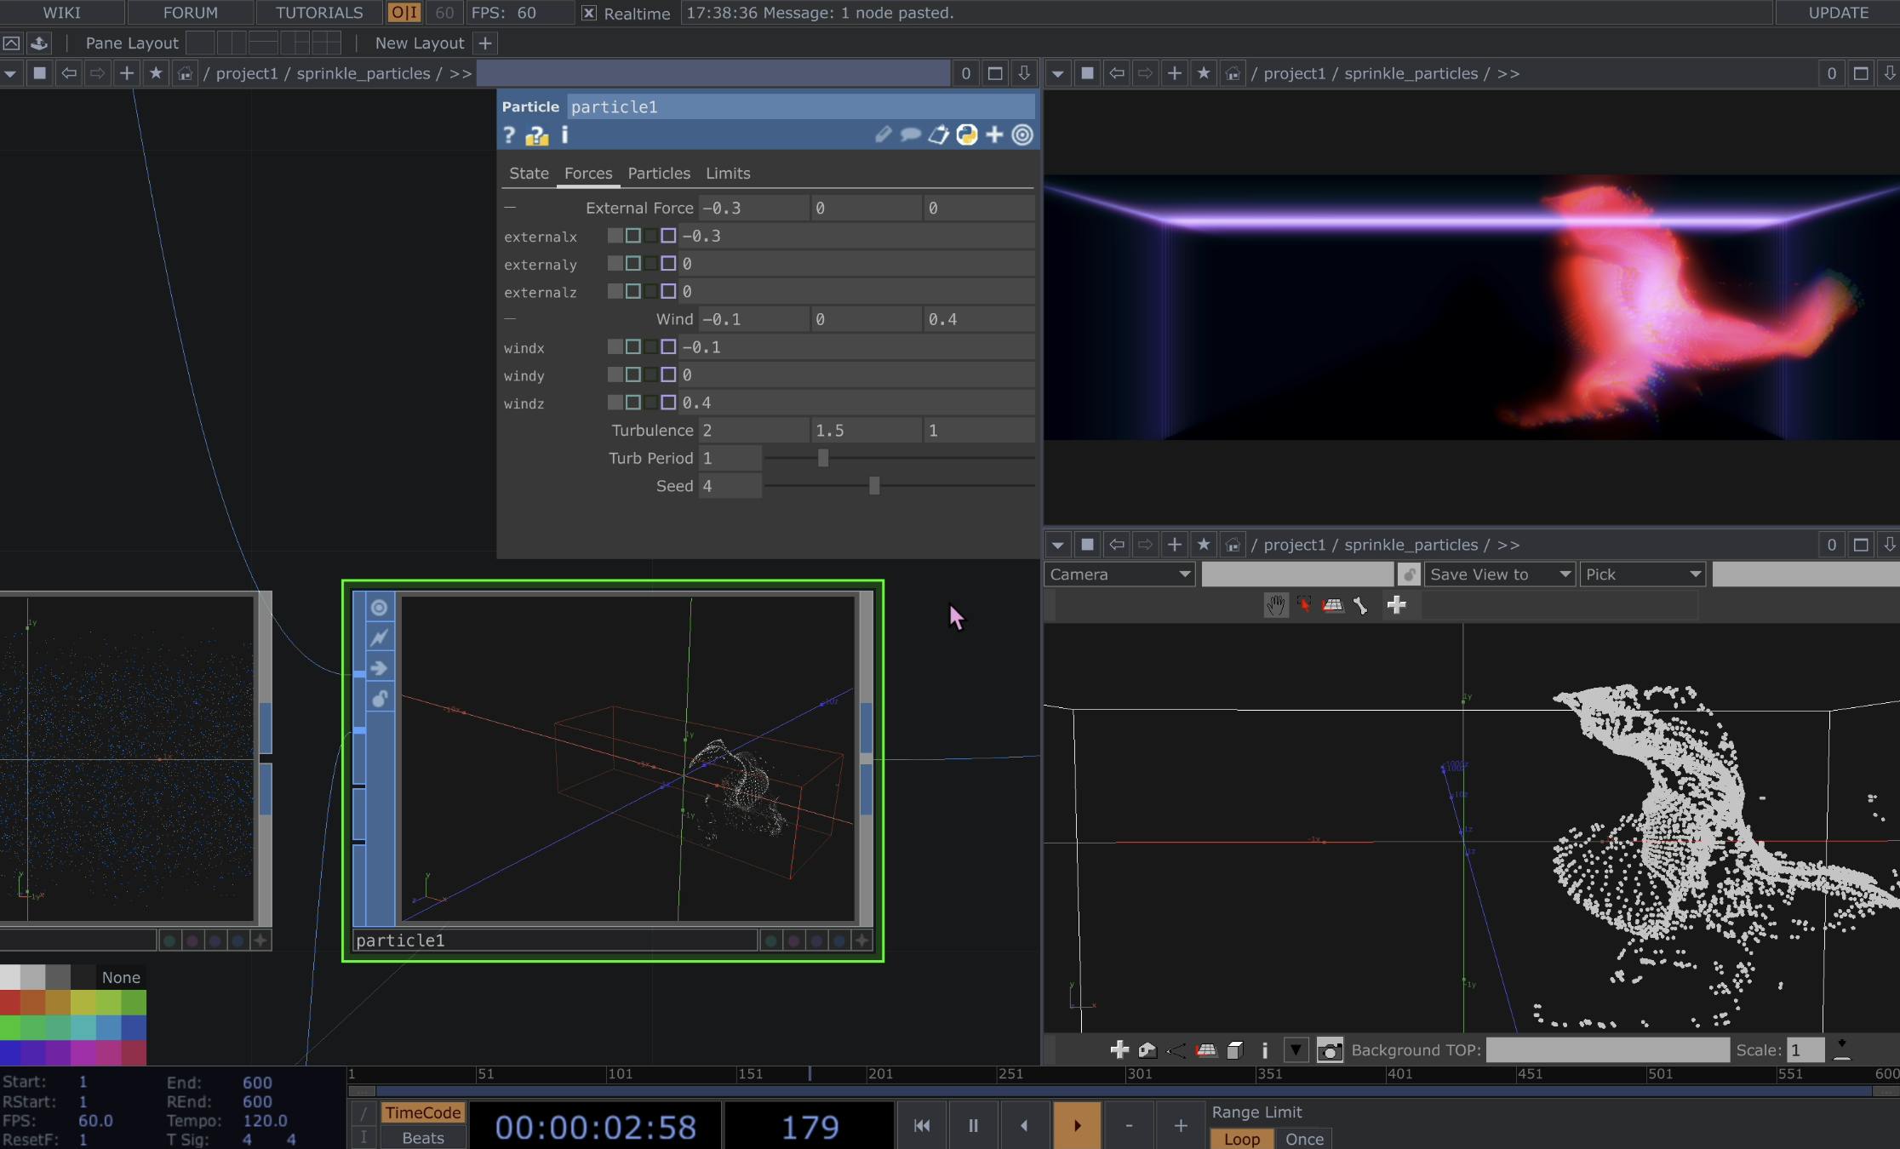This screenshot has width=1900, height=1149.
Task: Click the bookmark star icon in left pane bar
Action: (156, 74)
